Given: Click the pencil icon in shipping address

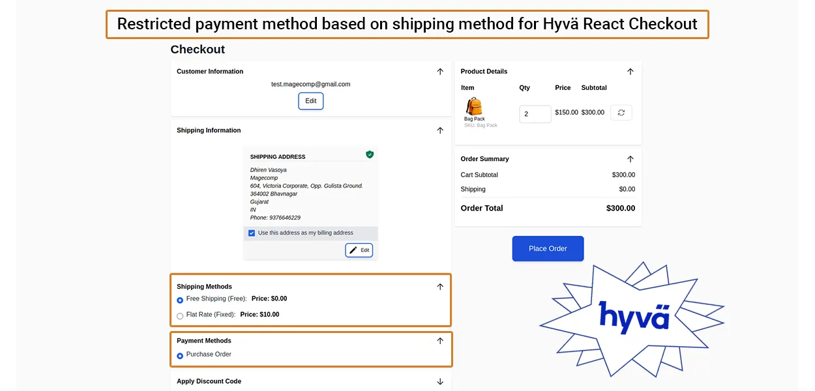Looking at the screenshot, I should pyautogui.click(x=353, y=250).
